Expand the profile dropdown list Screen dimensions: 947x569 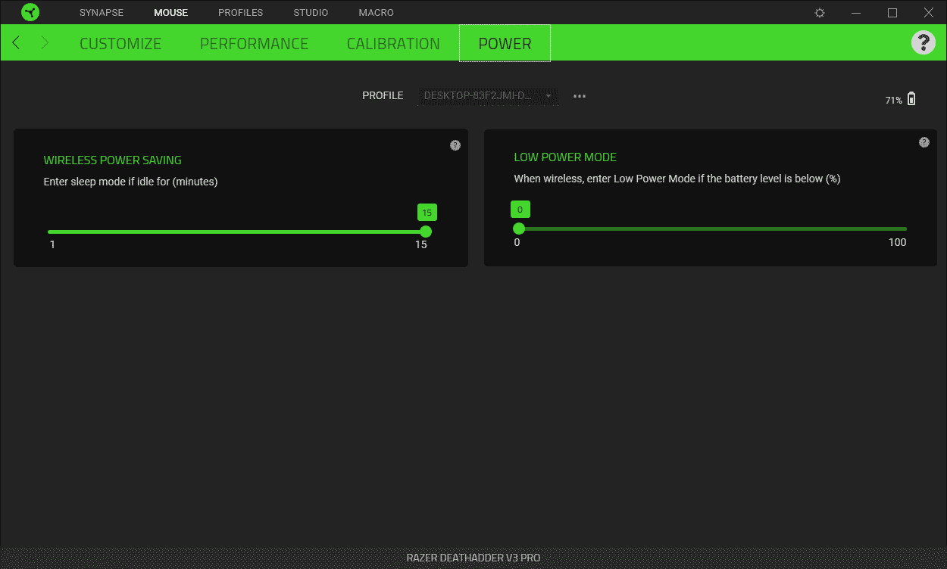[488, 96]
